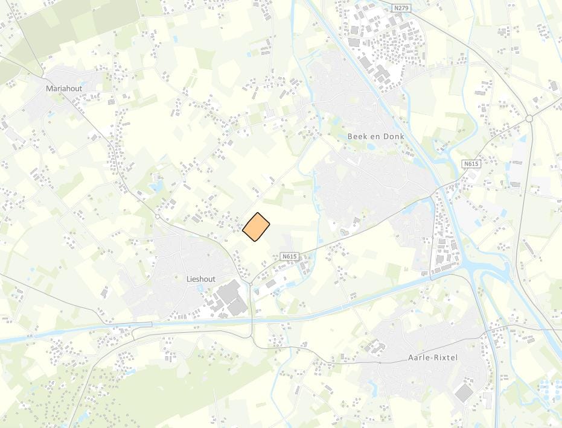This screenshot has width=562, height=428.
Task: Select the Aarle-Rixtel town label
Action: pyautogui.click(x=433, y=358)
